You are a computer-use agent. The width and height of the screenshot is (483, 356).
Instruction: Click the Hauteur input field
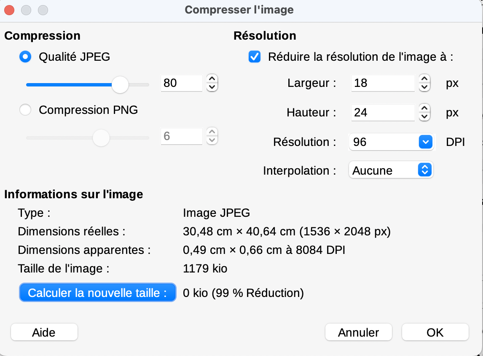point(383,113)
